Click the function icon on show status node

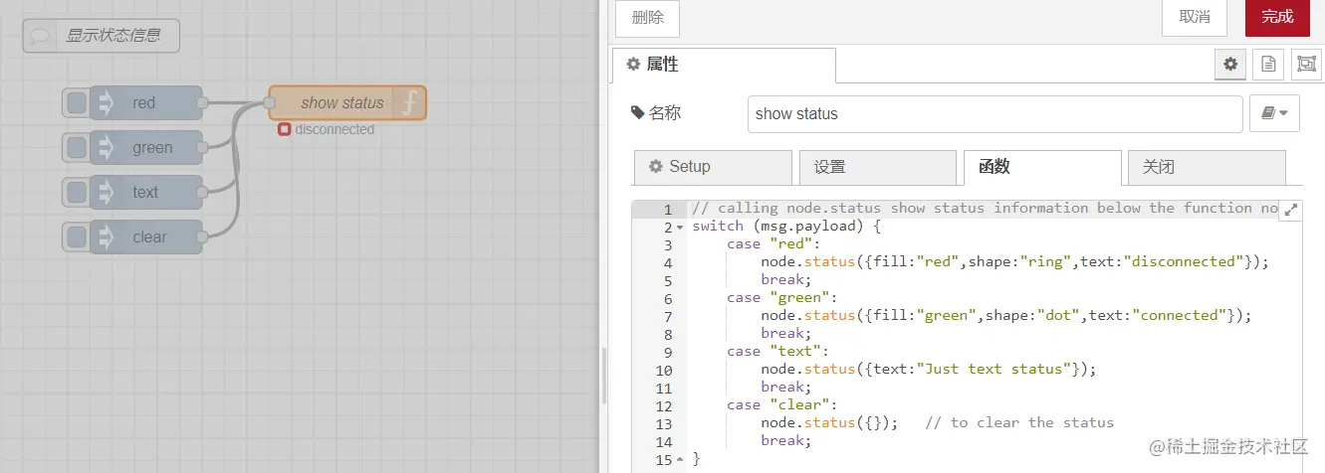pyautogui.click(x=409, y=102)
